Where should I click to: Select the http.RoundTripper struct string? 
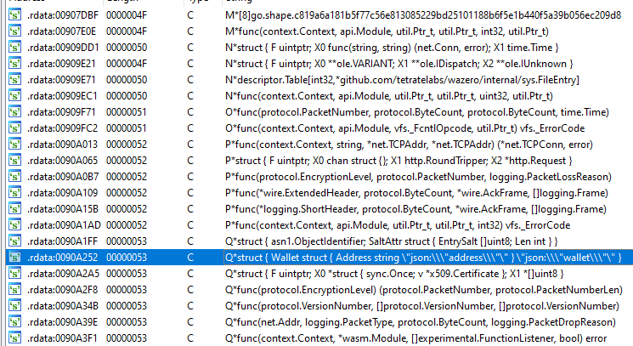tap(398, 161)
